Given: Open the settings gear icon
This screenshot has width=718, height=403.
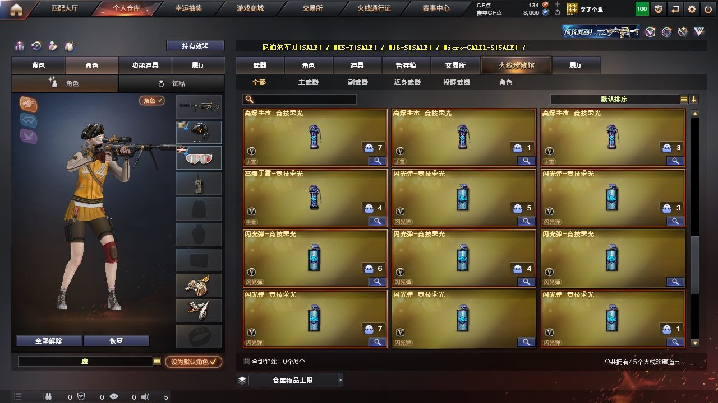Looking at the screenshot, I should point(692,9).
